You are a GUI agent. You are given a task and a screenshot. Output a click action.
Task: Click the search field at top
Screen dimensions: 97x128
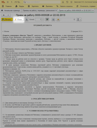[42, 2]
